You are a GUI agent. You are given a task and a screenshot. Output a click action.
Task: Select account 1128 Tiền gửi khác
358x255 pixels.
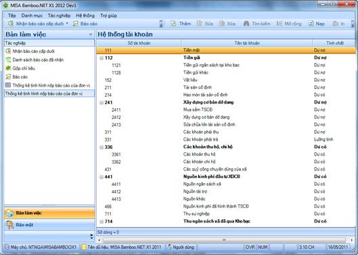click(226, 72)
